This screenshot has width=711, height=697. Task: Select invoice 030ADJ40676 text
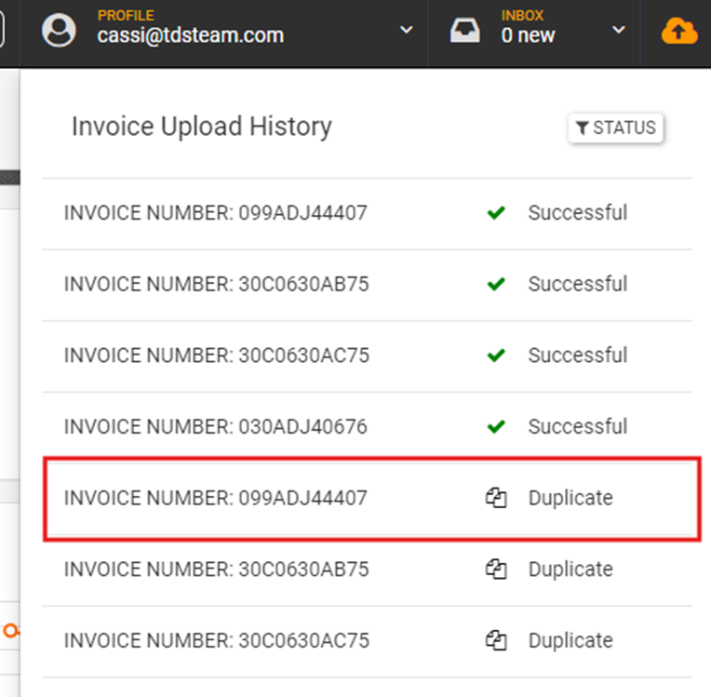tap(215, 426)
